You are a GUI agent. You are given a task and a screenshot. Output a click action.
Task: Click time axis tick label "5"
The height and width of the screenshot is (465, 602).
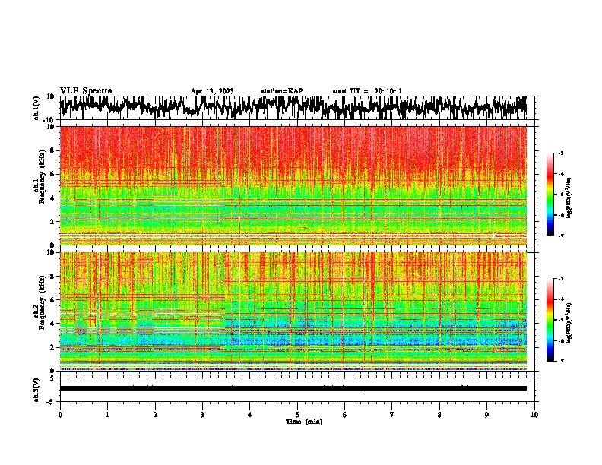pyautogui.click(x=297, y=415)
